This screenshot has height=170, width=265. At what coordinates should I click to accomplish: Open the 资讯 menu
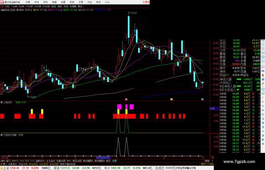click(x=46, y=2)
